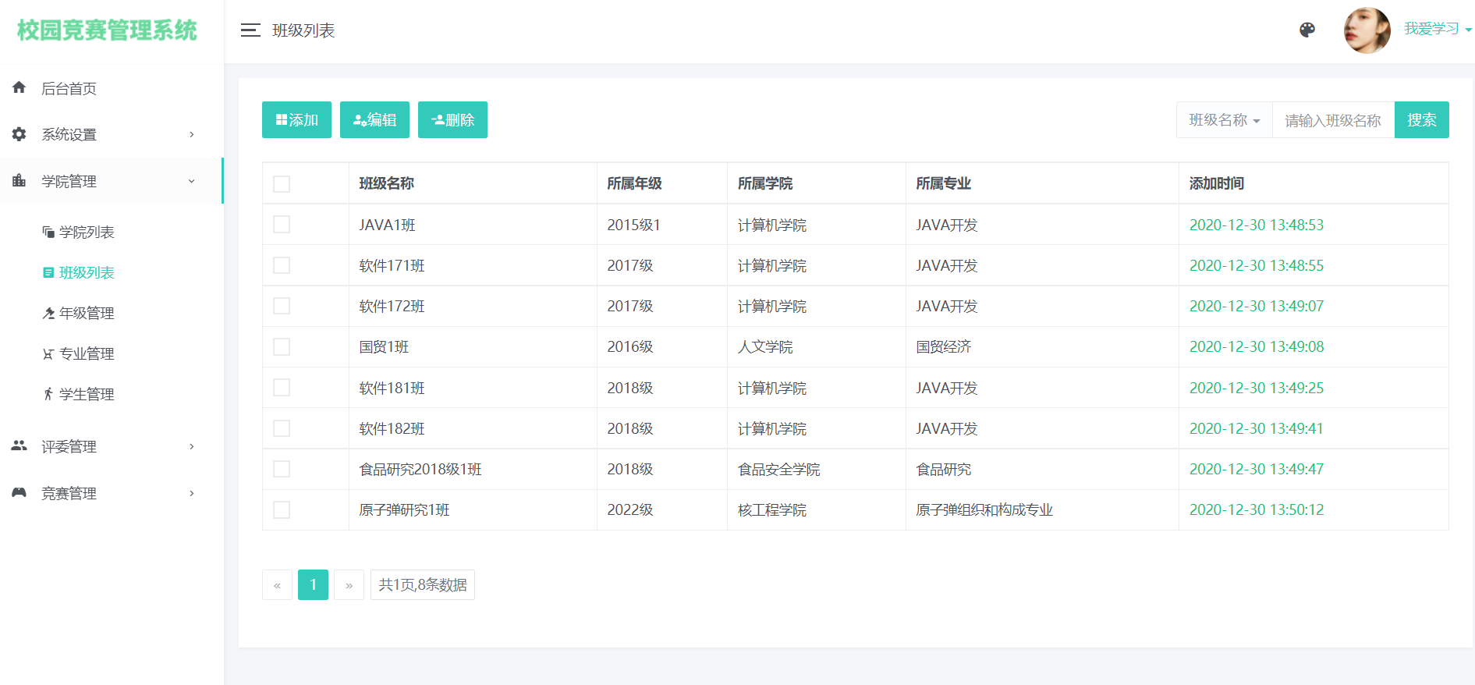Click the gamepad icon beside 竞赛管理
This screenshot has height=685, width=1475.
[20, 492]
